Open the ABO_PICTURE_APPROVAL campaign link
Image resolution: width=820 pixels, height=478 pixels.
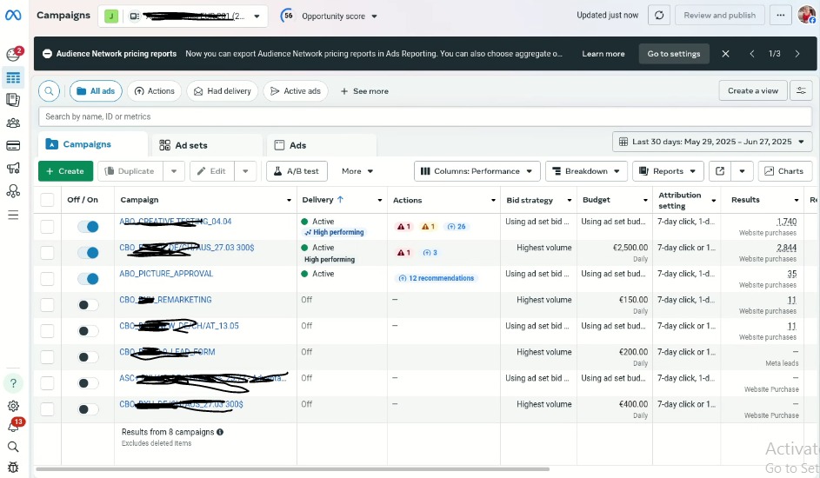pyautogui.click(x=166, y=274)
